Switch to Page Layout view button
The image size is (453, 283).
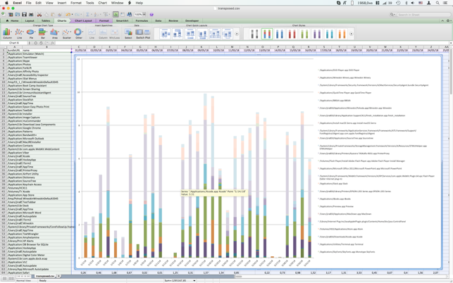(x=11, y=278)
